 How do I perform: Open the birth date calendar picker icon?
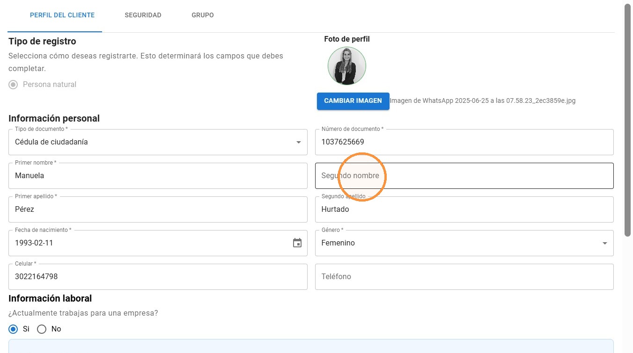click(297, 243)
